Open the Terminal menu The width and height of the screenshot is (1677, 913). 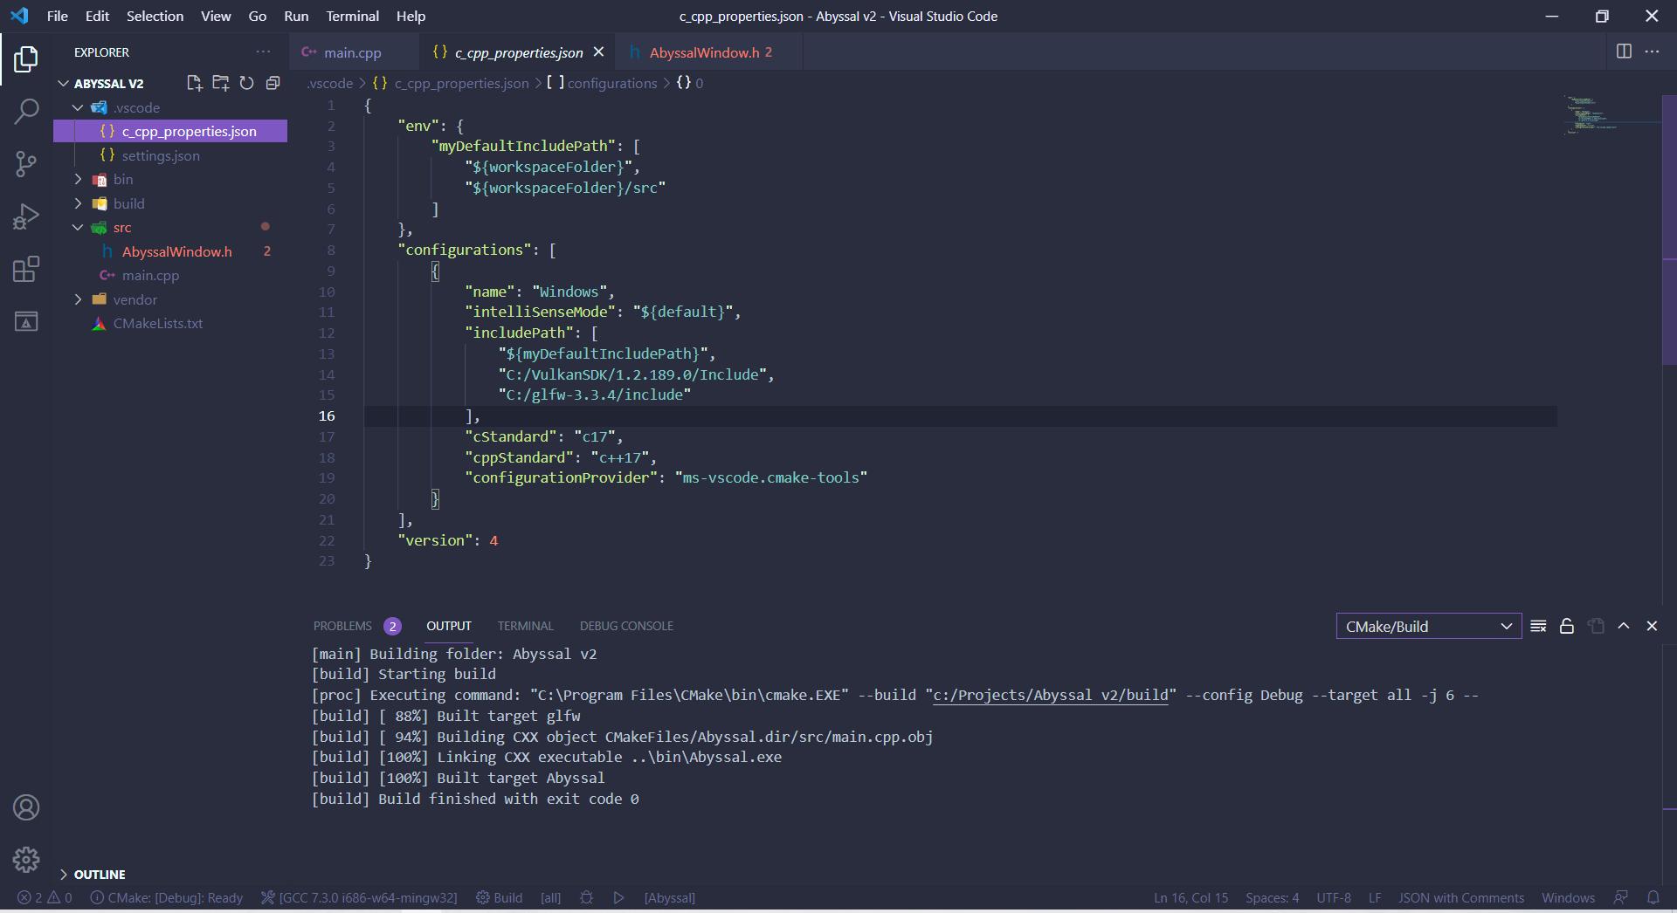[x=352, y=16]
